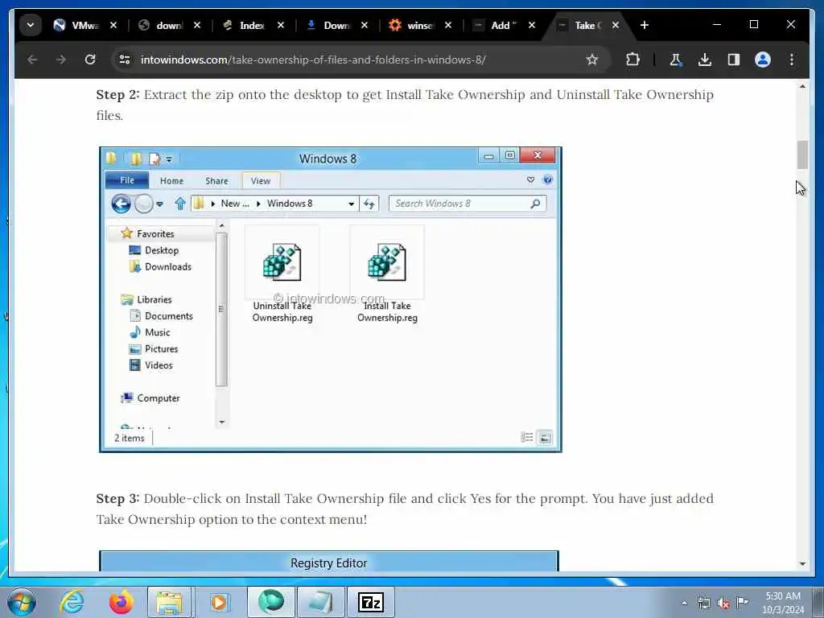This screenshot has height=618, width=824.
Task: Toggle the browser side panel
Action: pos(734,60)
